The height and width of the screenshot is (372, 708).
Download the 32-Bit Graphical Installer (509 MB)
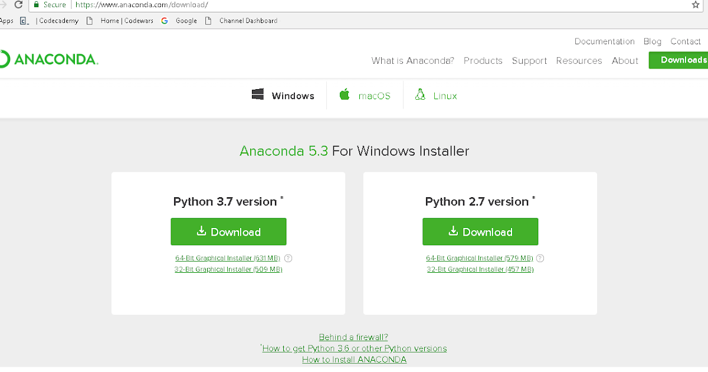228,269
